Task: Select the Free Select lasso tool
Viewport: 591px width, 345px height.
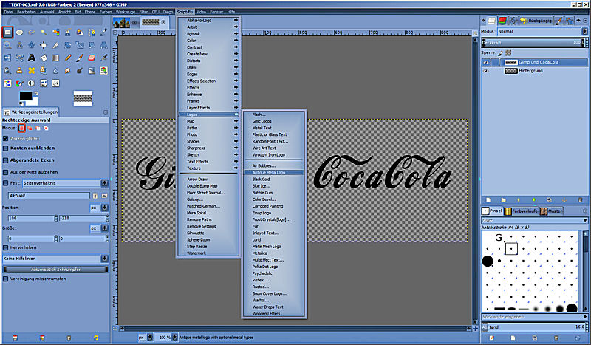Action: tap(32, 33)
